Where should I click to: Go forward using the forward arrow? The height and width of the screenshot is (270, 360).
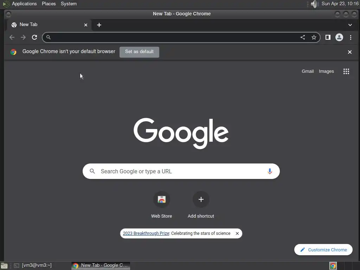[x=23, y=37]
